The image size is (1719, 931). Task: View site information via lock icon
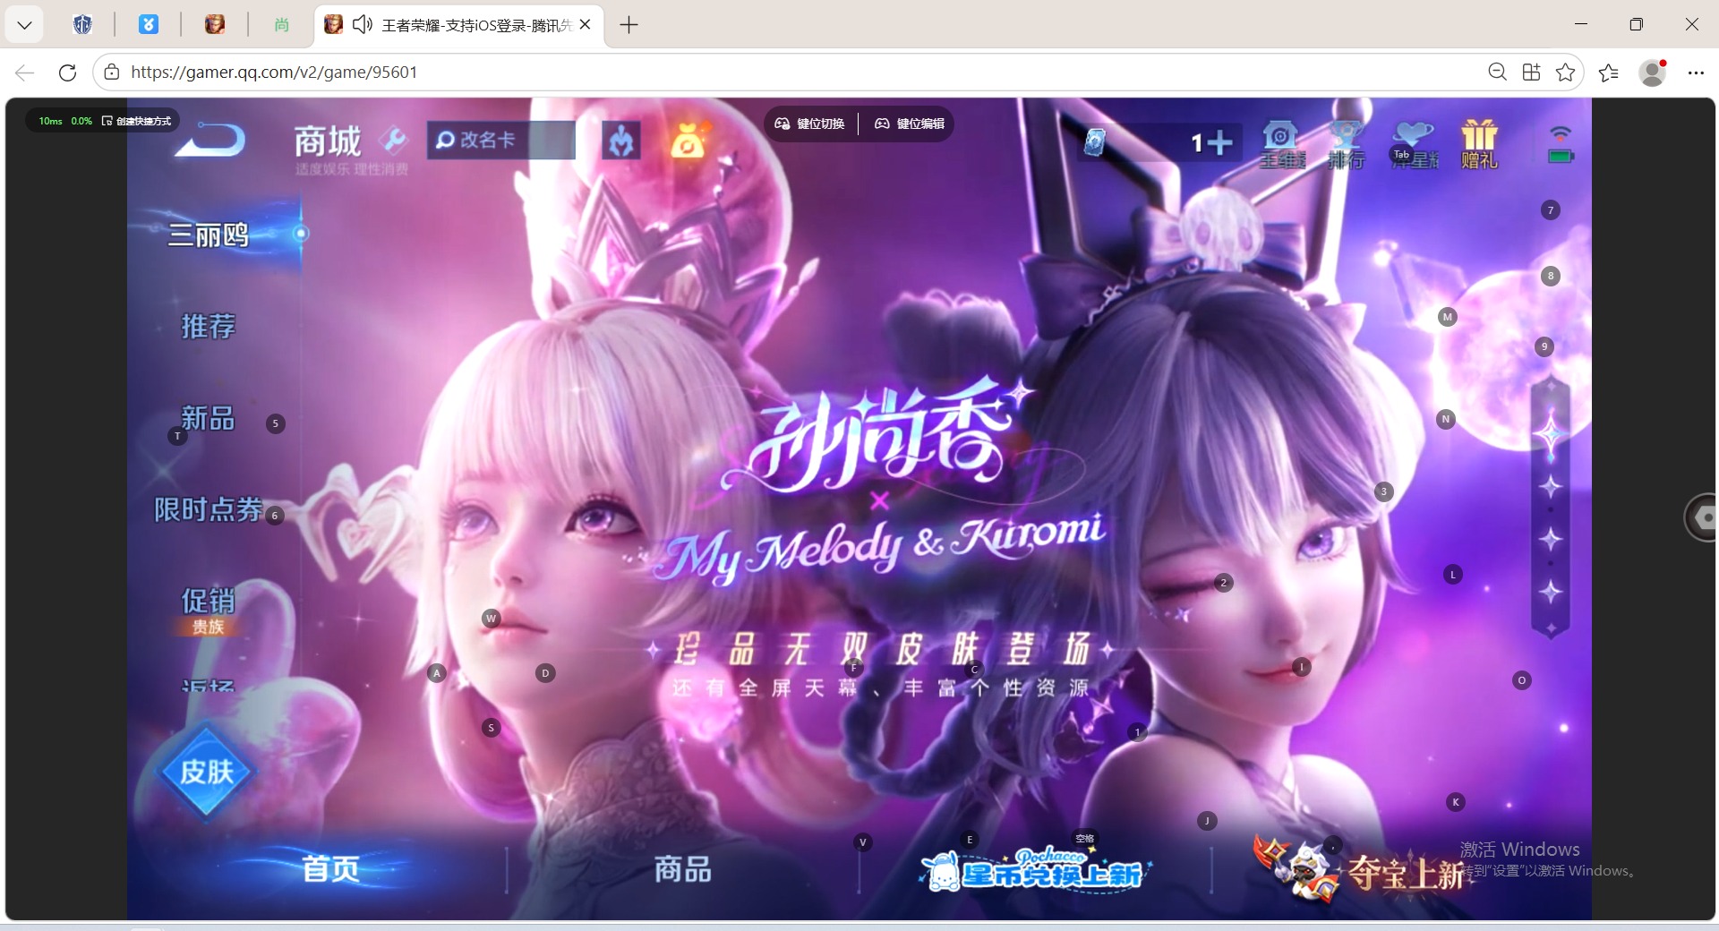(112, 73)
